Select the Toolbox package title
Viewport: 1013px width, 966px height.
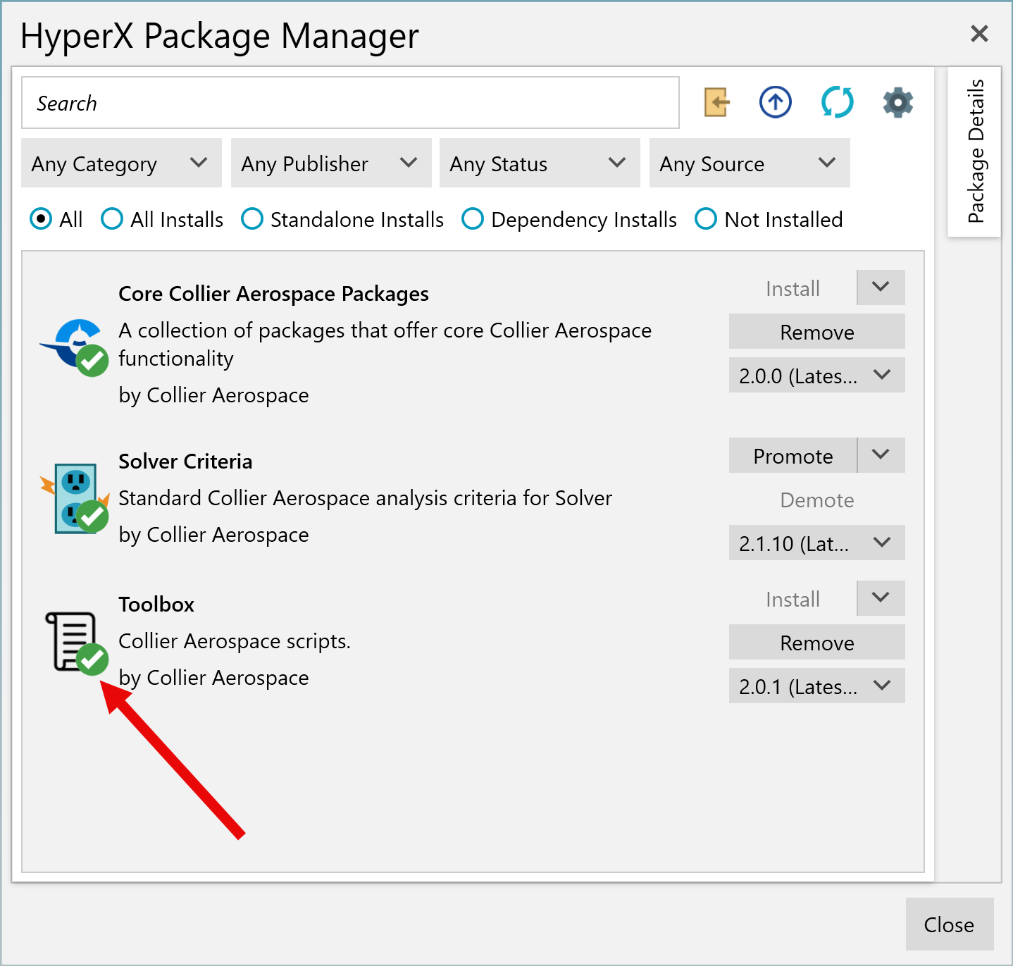click(156, 604)
